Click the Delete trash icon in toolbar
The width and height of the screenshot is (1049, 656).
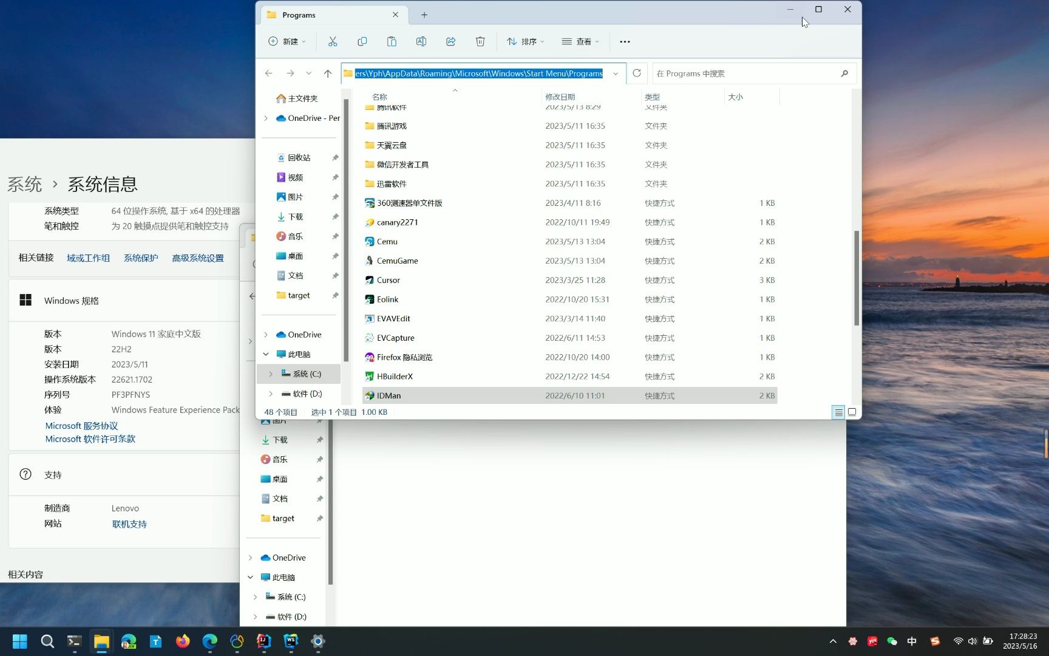pyautogui.click(x=480, y=41)
